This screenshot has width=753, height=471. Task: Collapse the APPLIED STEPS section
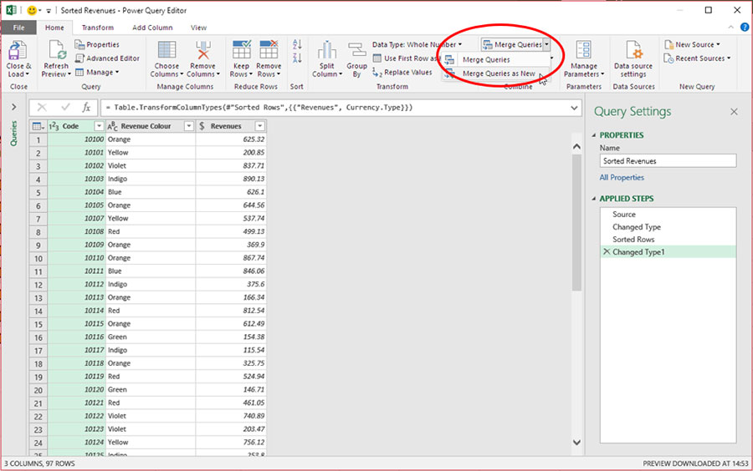pyautogui.click(x=594, y=199)
